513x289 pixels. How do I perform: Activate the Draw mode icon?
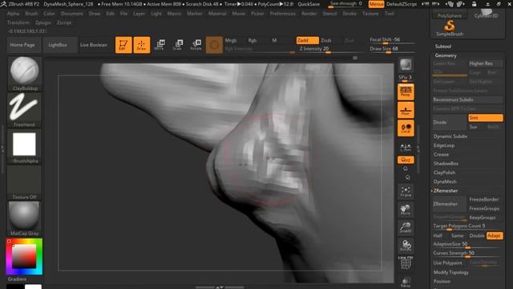coord(142,45)
